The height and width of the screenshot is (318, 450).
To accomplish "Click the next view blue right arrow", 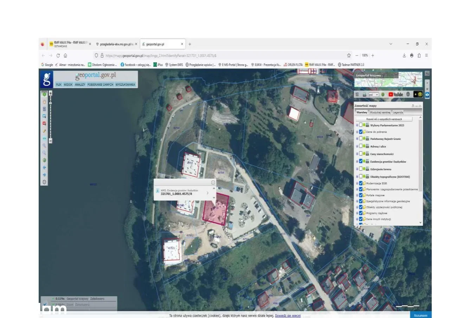I will 44,175.
